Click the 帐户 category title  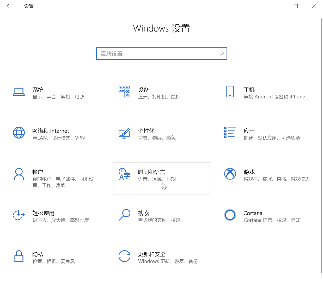(x=38, y=172)
